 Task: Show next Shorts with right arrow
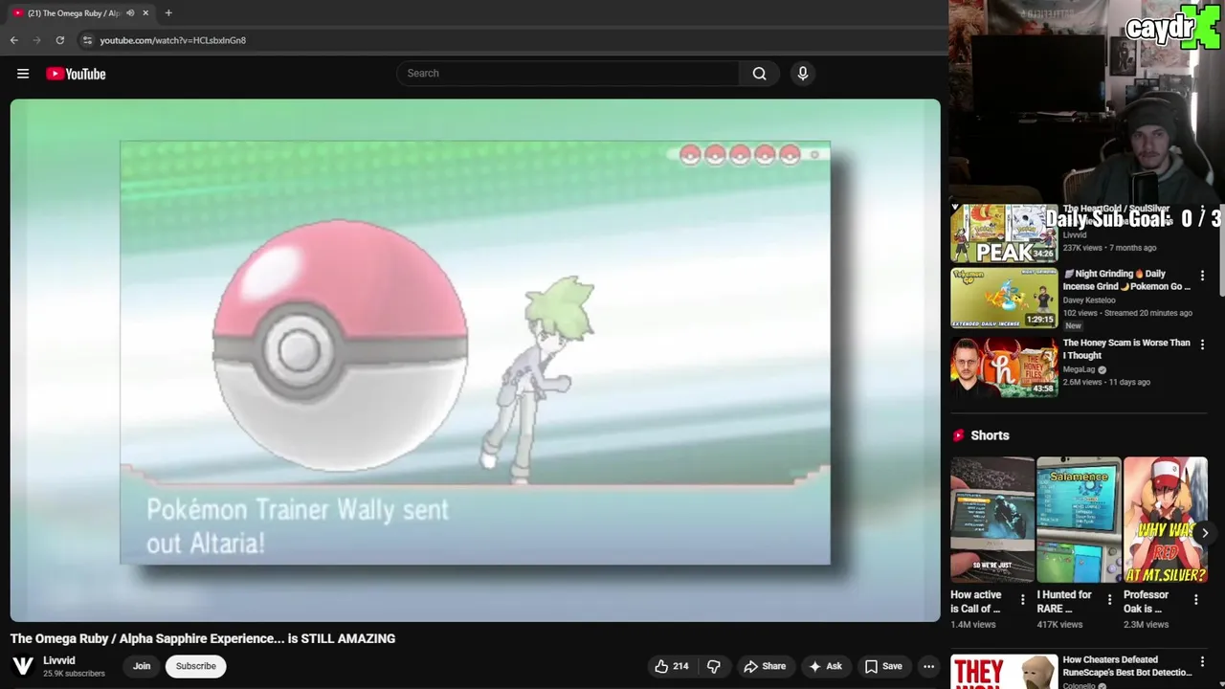1205,533
